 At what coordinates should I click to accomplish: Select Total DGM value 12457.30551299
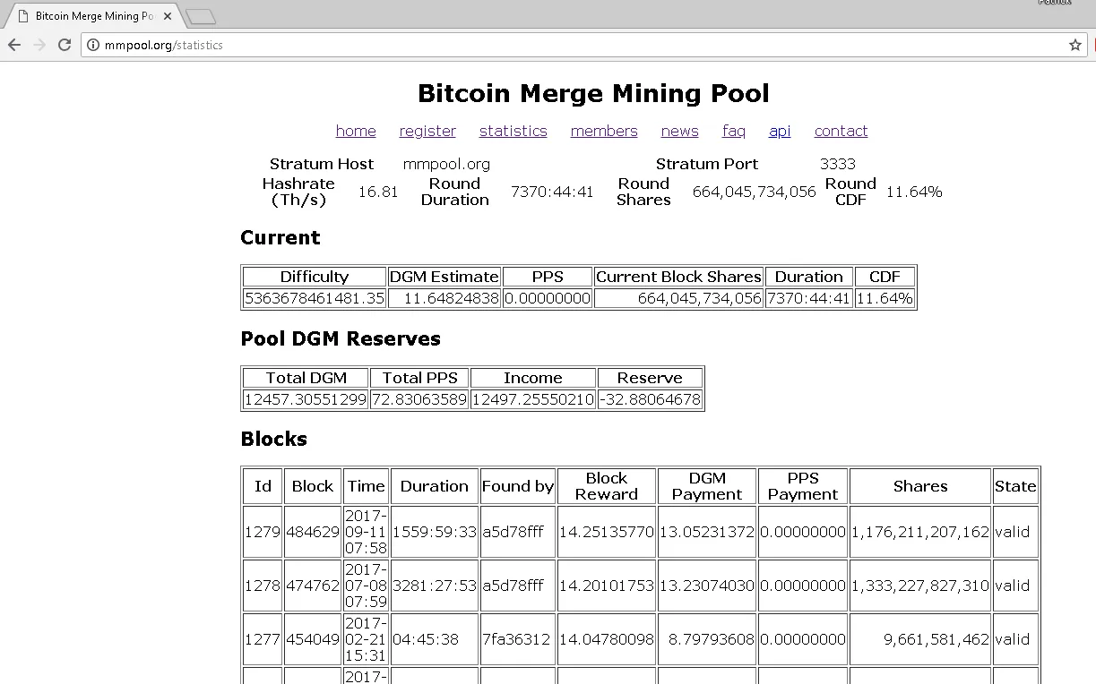click(306, 399)
